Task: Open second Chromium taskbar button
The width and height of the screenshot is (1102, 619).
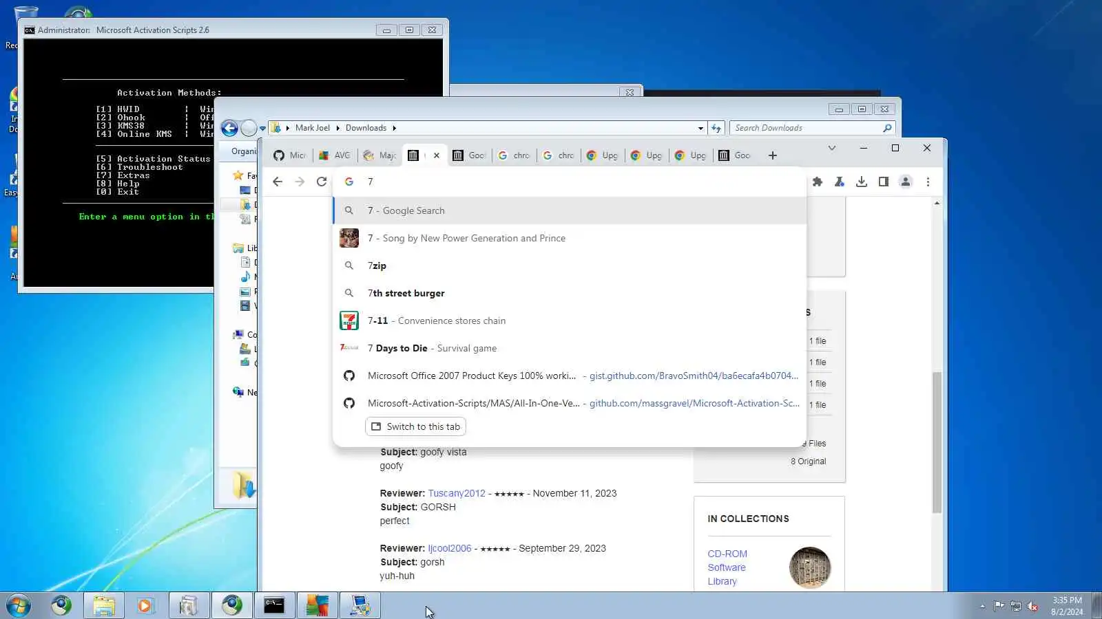Action: (232, 605)
